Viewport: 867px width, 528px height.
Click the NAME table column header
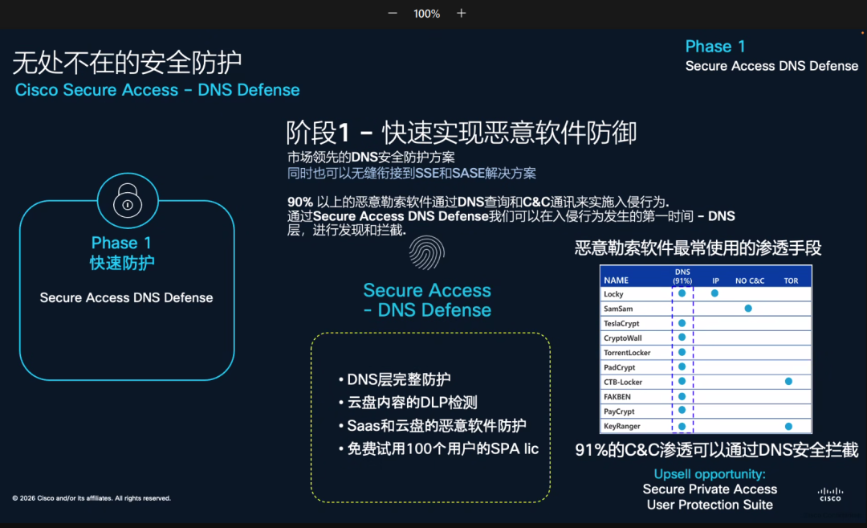(616, 280)
